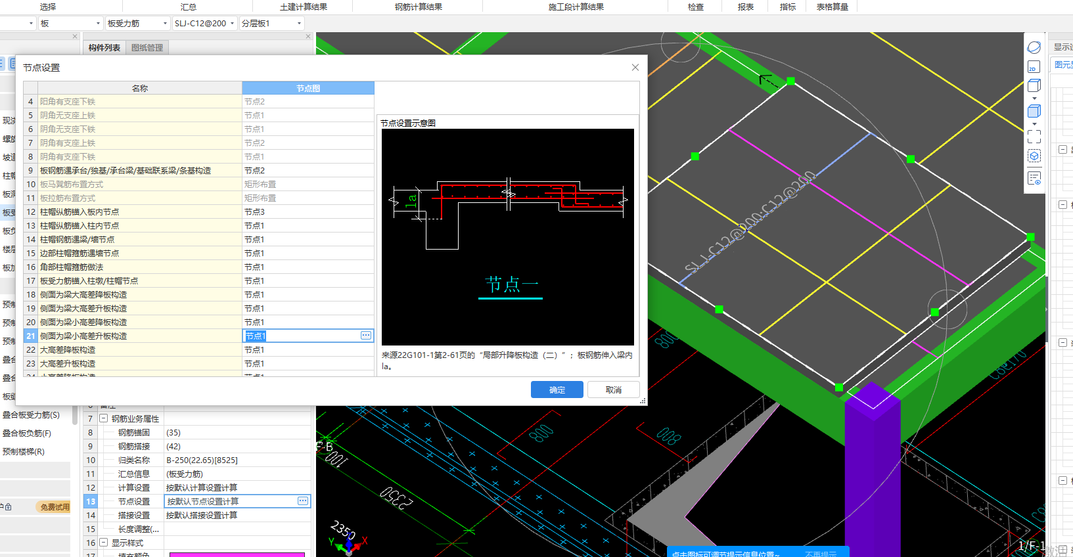Click the ellipsis button in 节点设置 property row

coord(303,501)
